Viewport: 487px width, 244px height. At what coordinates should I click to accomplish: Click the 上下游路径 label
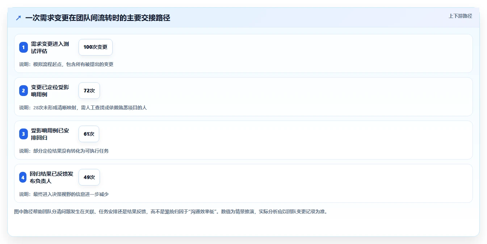pos(460,16)
